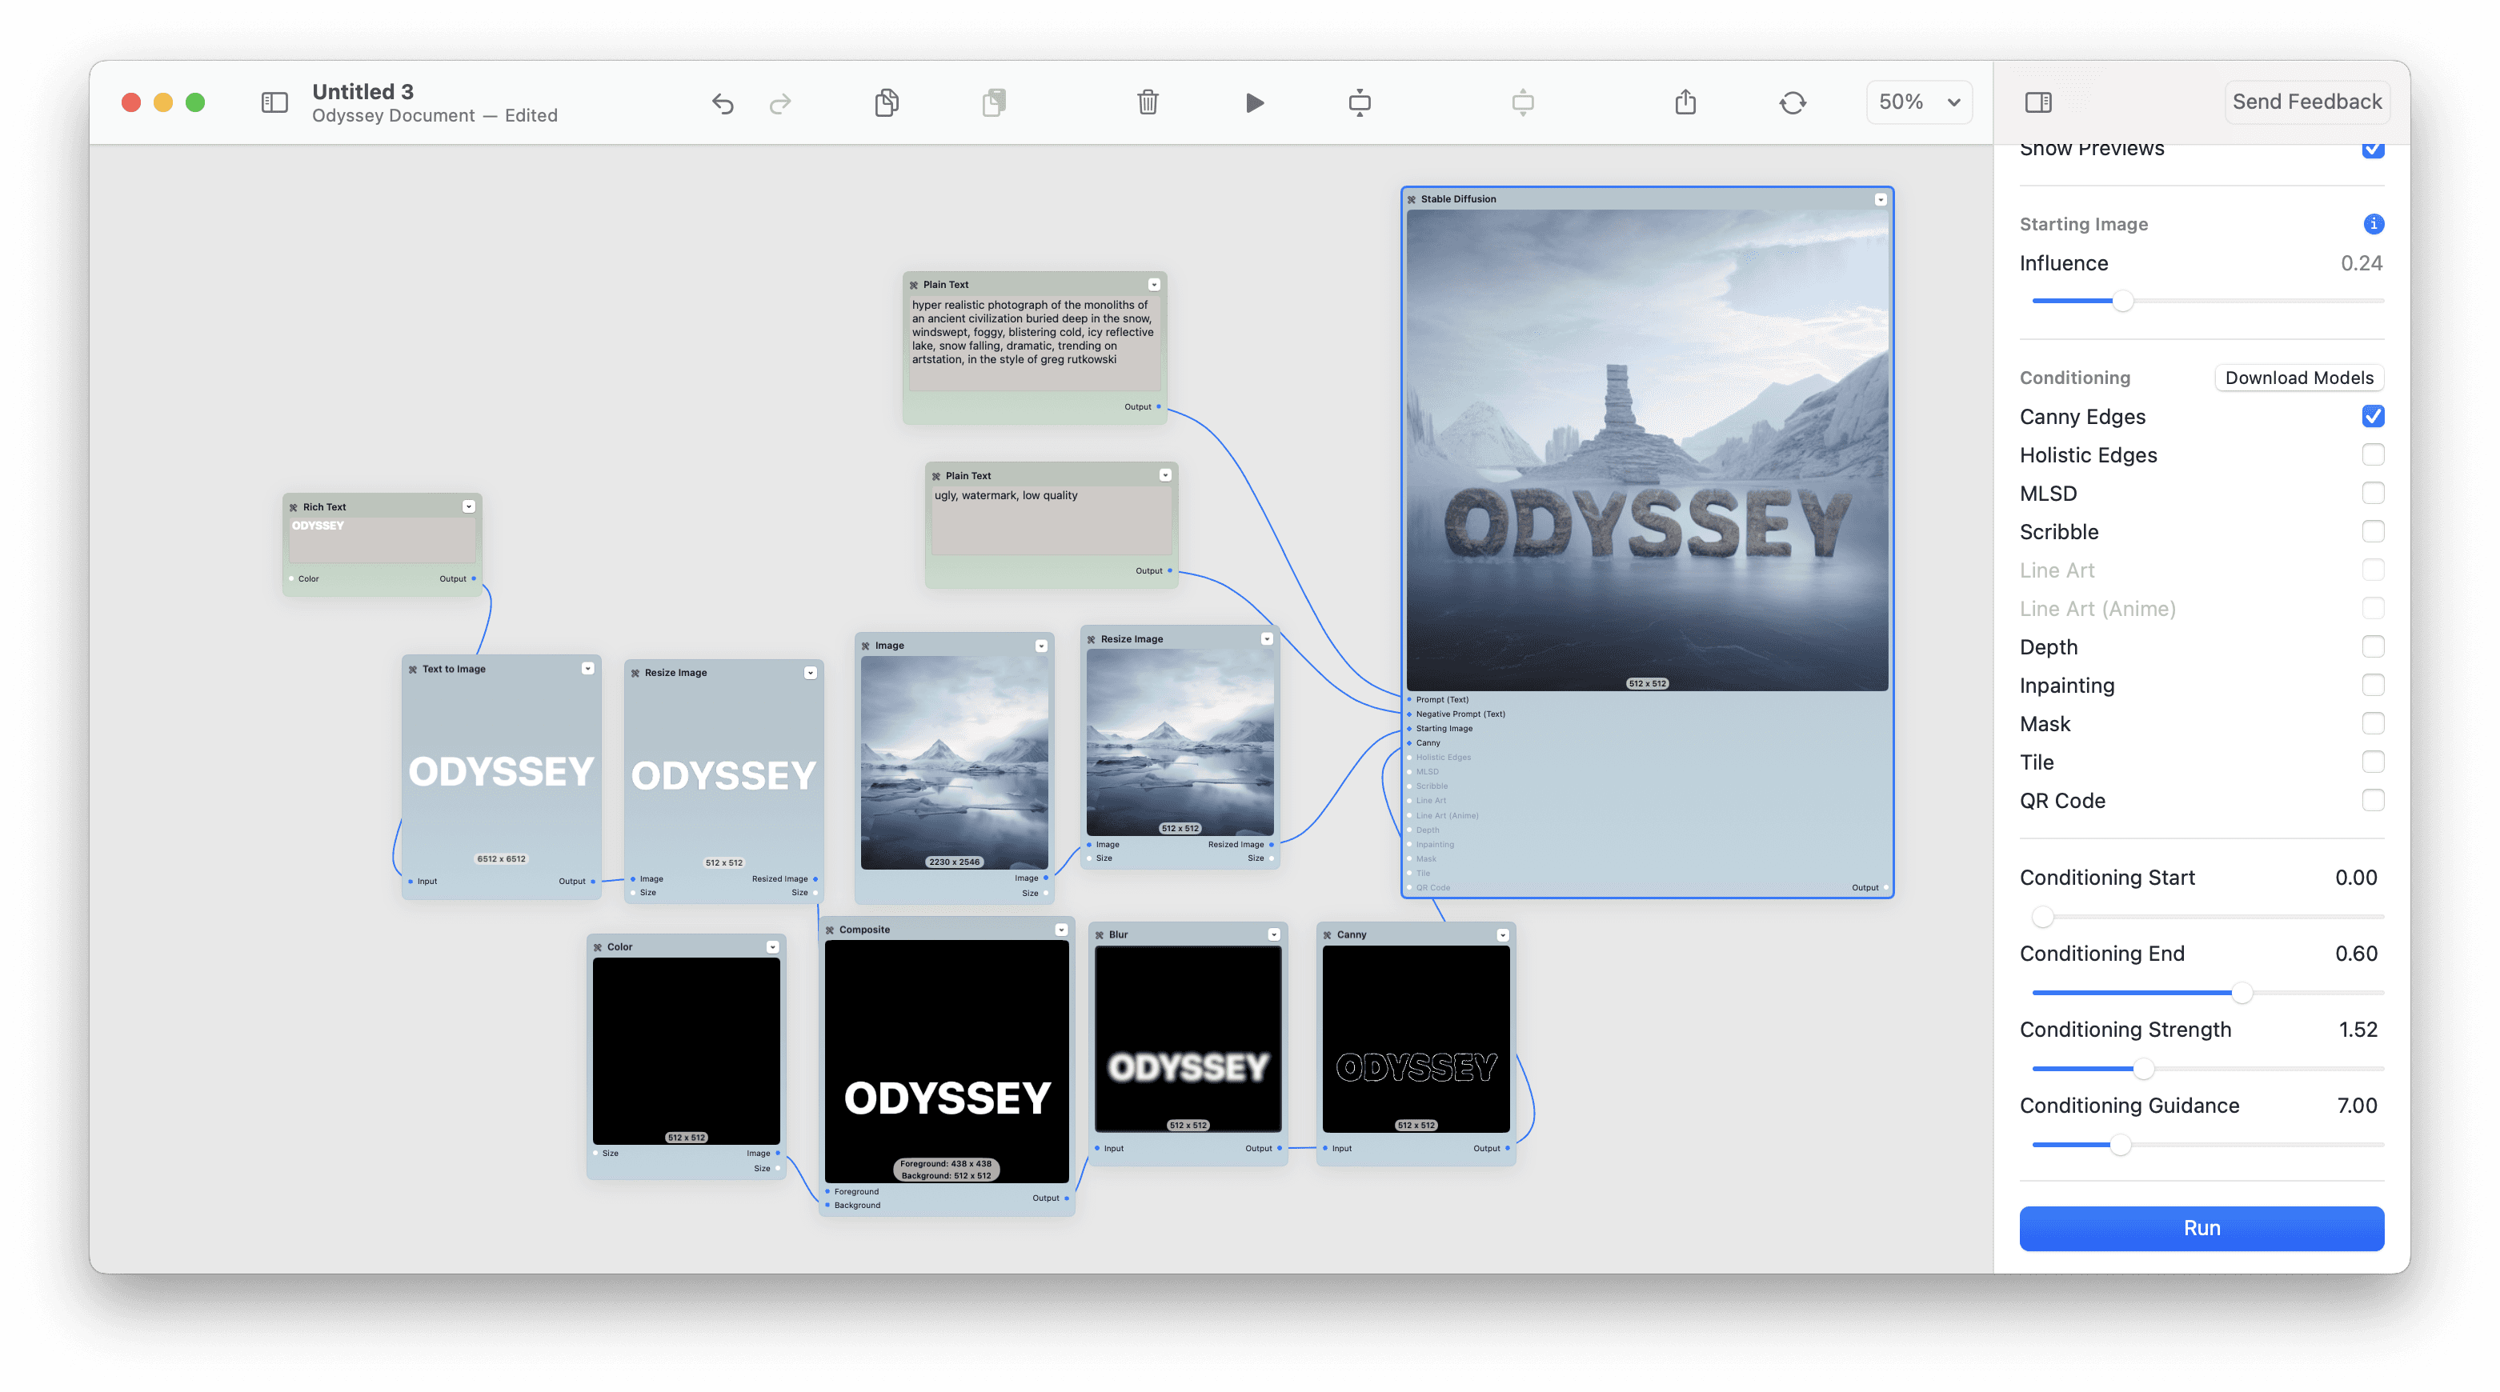Click the hyper realistic prompt text area
This screenshot has height=1392, width=2500.
click(1035, 342)
